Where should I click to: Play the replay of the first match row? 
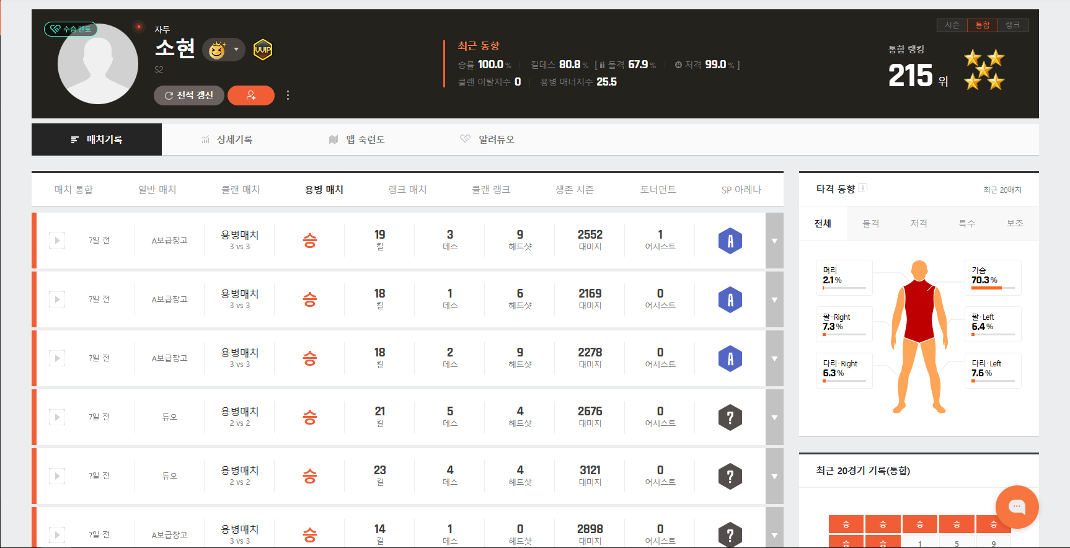[x=57, y=241]
